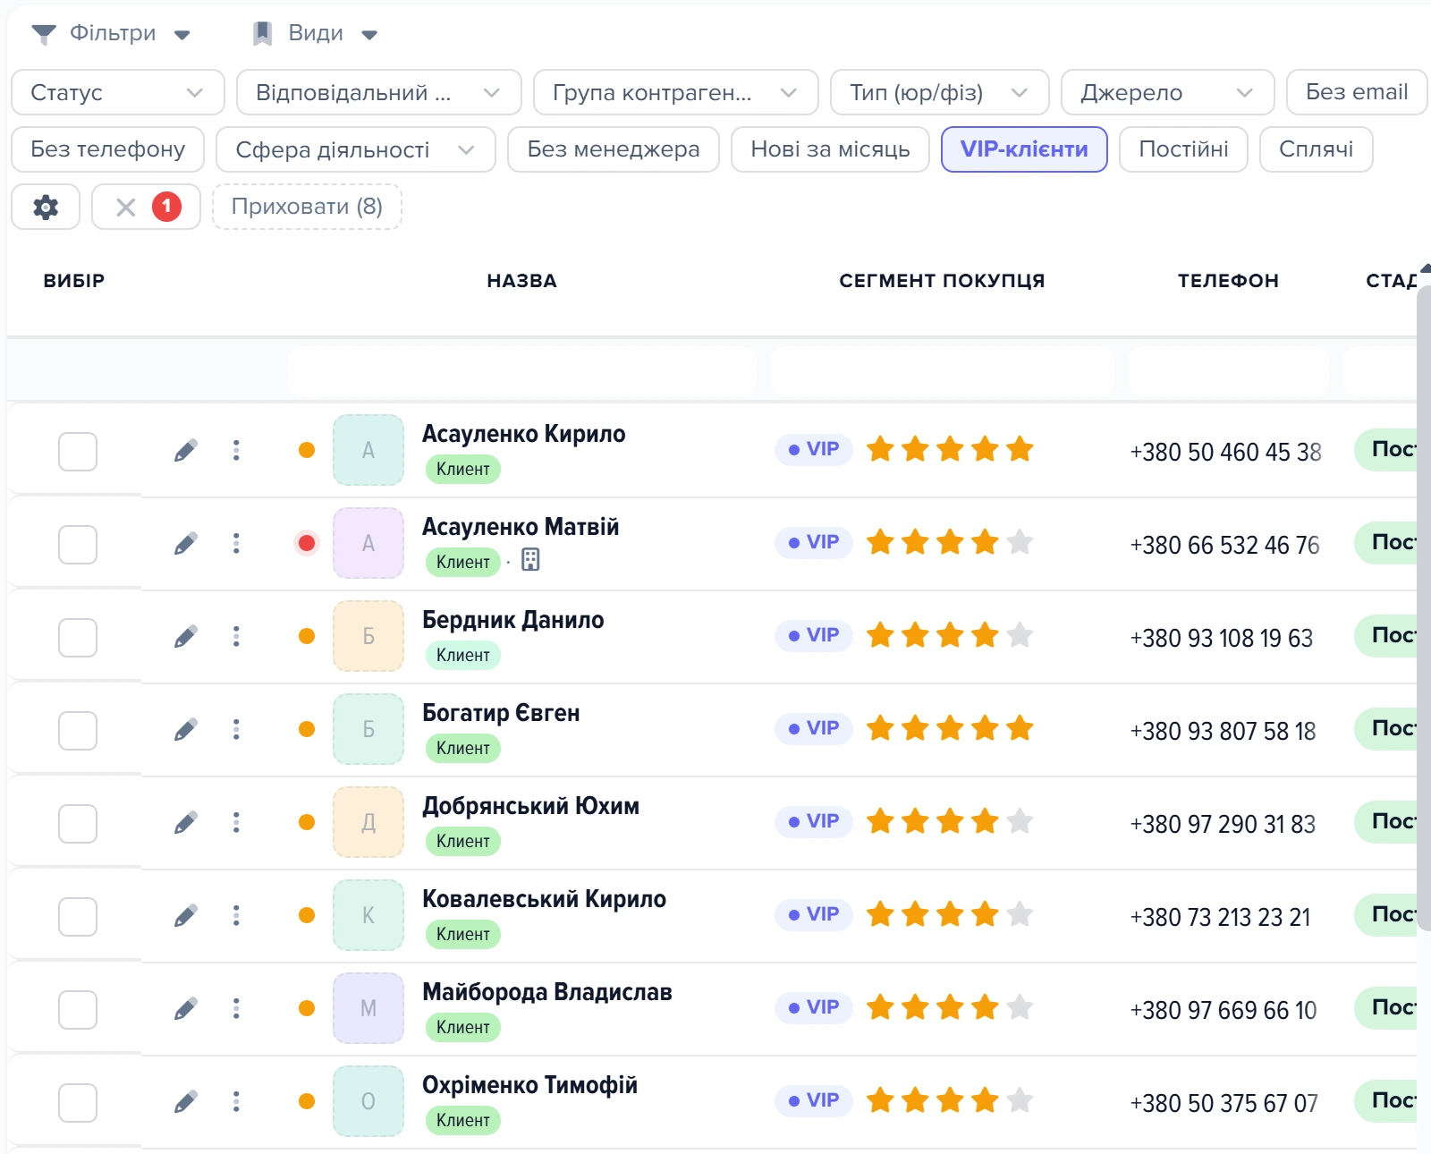This screenshot has height=1154, width=1431.
Task: Expand the Тип (юр/фіз) dropdown
Action: (x=940, y=92)
